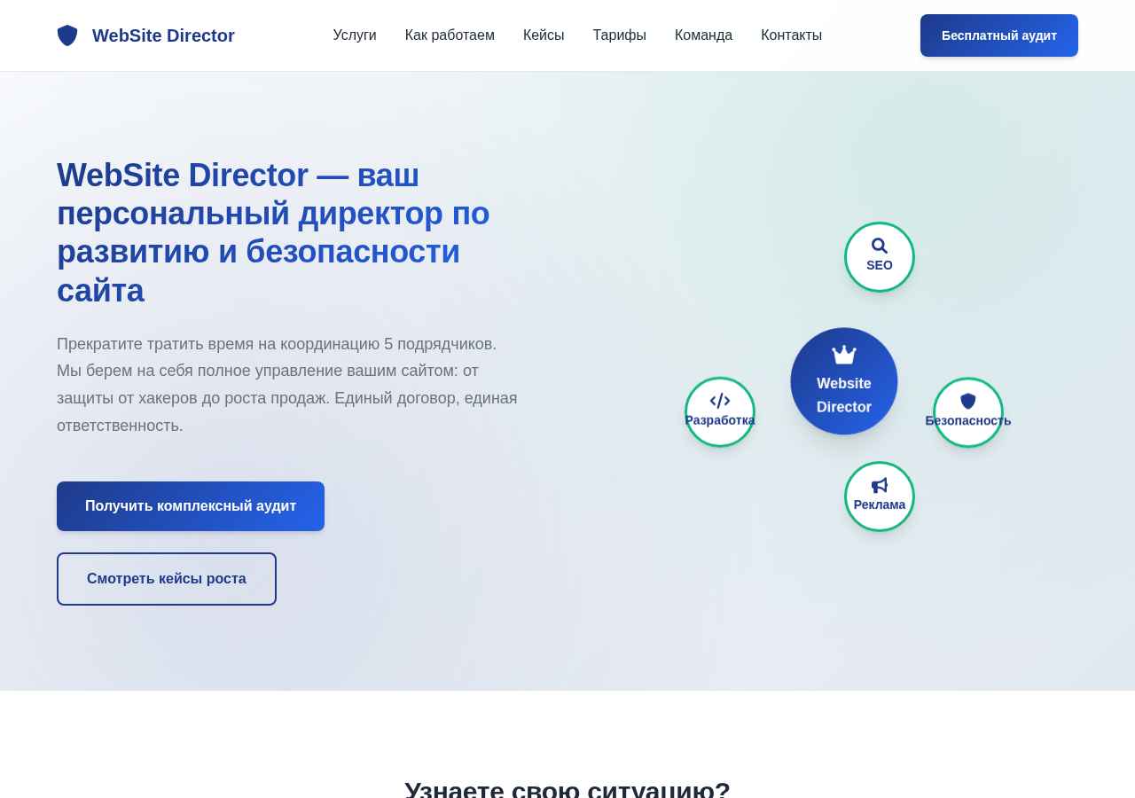Click the Бесплатный аудит button
This screenshot has height=798, width=1135.
pyautogui.click(x=999, y=35)
